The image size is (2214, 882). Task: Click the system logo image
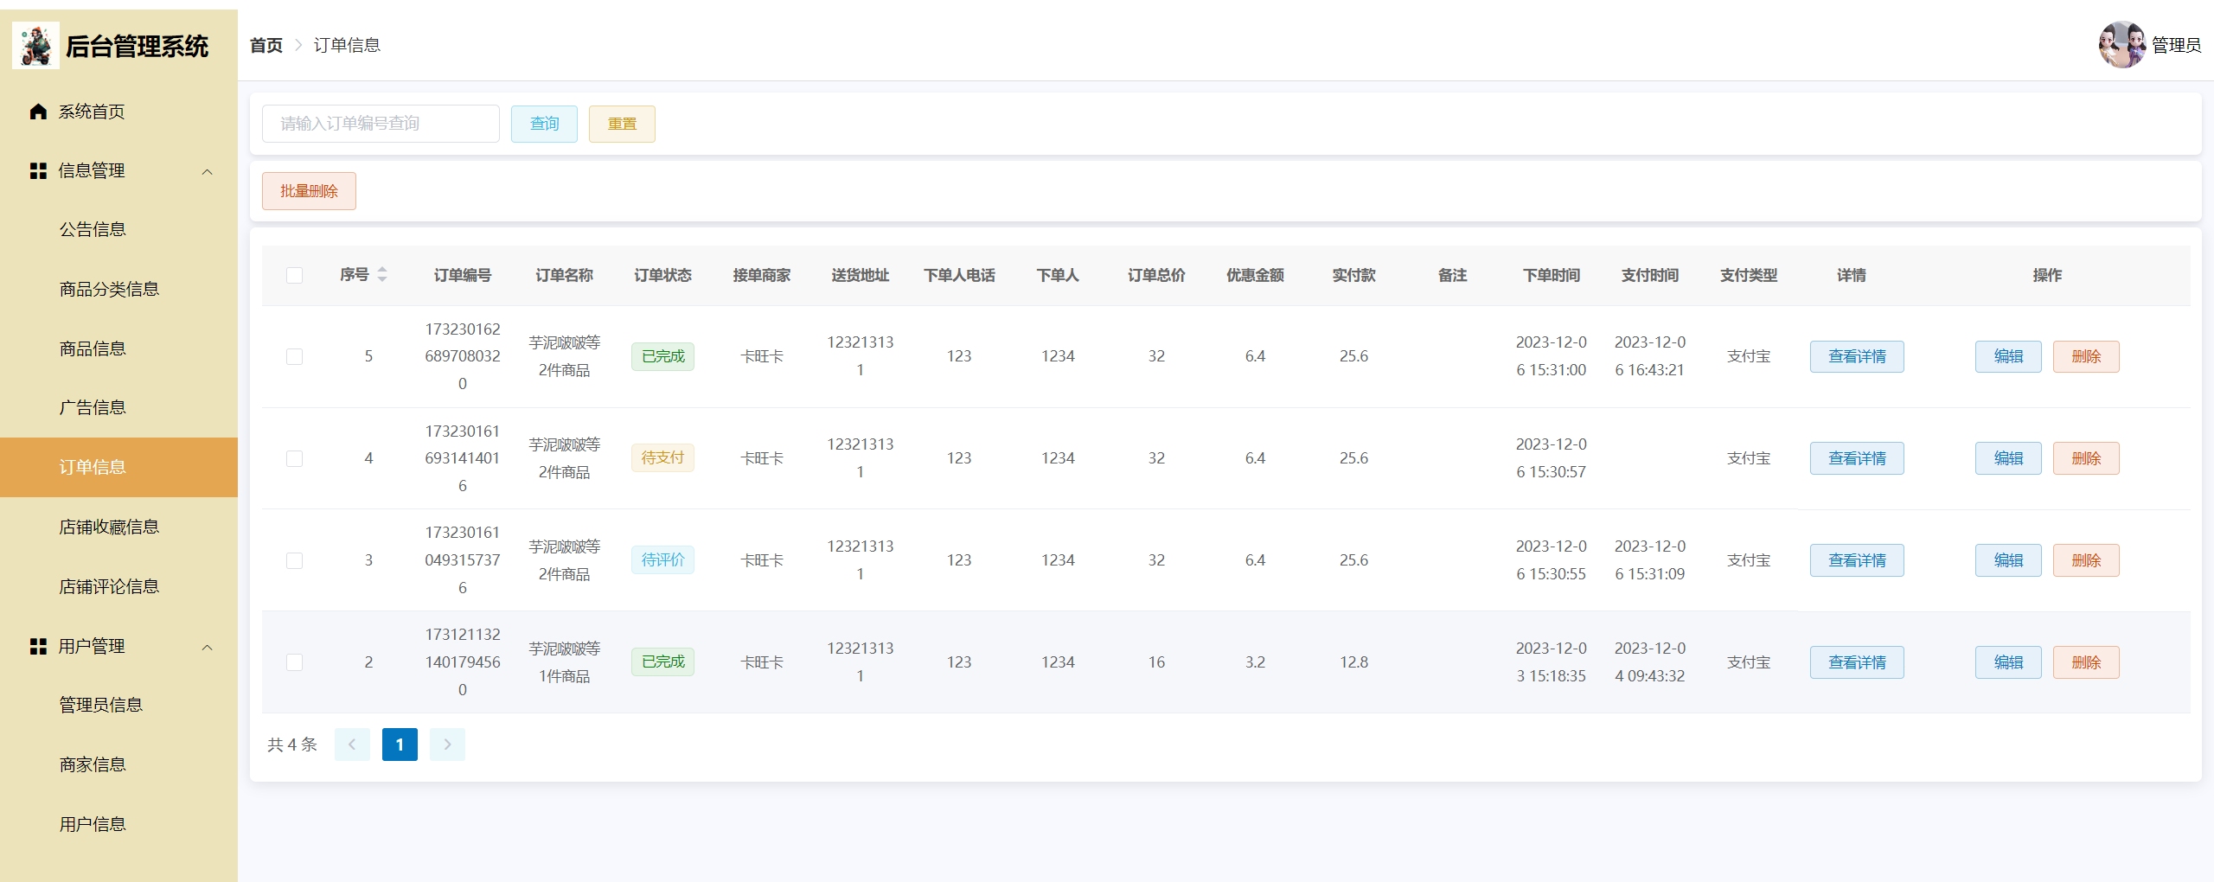[35, 46]
